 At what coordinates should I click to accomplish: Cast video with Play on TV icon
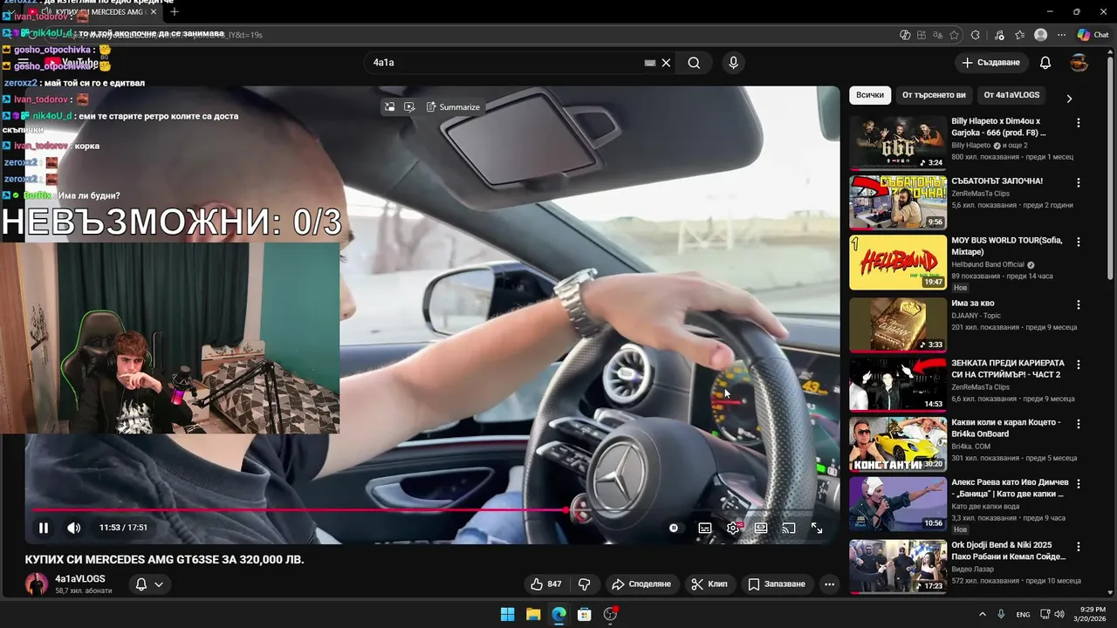pos(789,528)
